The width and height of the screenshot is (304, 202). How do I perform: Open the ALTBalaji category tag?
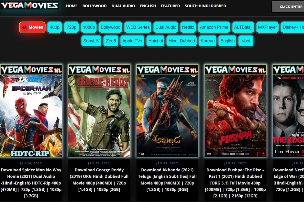pos(243,27)
